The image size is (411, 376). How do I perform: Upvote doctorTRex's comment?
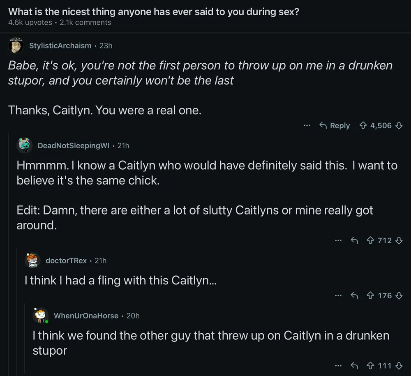point(371,295)
